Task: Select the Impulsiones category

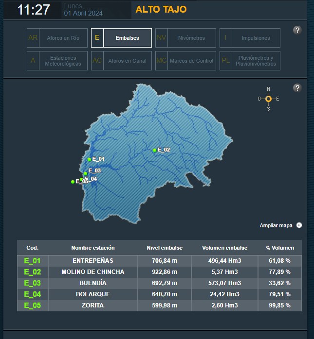Action: (x=250, y=38)
